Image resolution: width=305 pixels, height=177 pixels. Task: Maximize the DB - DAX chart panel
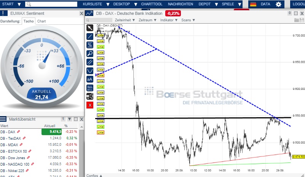click(x=295, y=13)
